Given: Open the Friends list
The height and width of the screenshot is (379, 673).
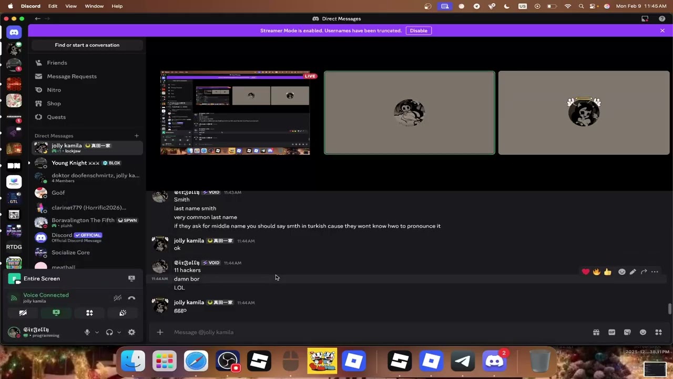Looking at the screenshot, I should pyautogui.click(x=87, y=63).
